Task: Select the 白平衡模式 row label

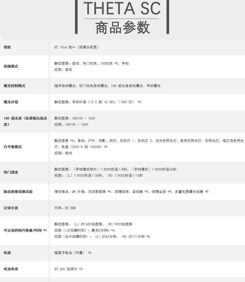Action: [x=13, y=147]
